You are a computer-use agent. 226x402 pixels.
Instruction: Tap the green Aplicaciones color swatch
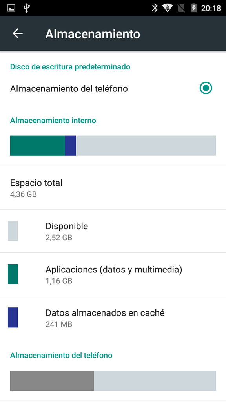click(x=13, y=274)
